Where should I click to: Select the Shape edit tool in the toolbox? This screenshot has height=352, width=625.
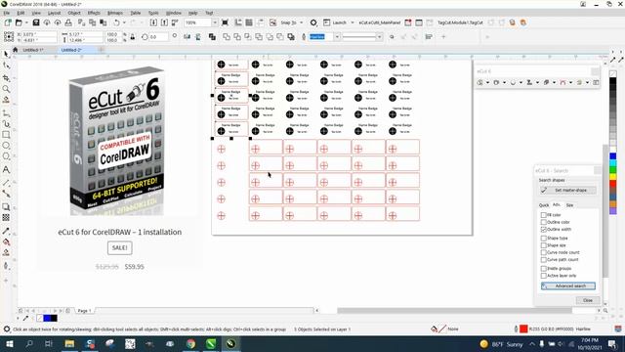(6, 66)
